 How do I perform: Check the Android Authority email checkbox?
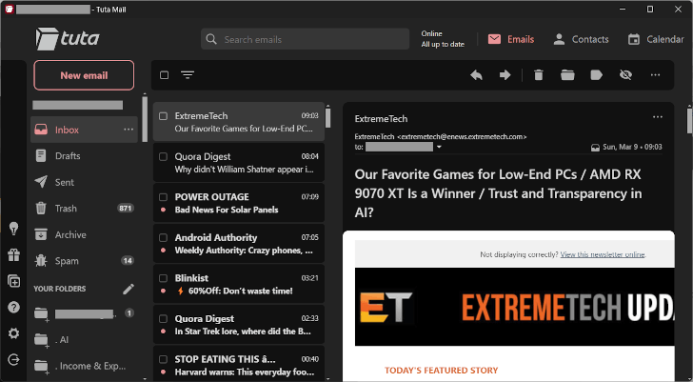pos(163,238)
